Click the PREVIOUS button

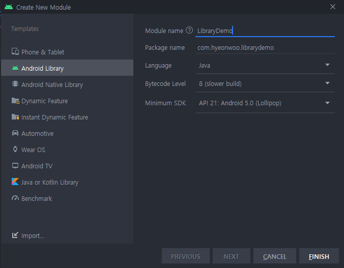pos(186,256)
